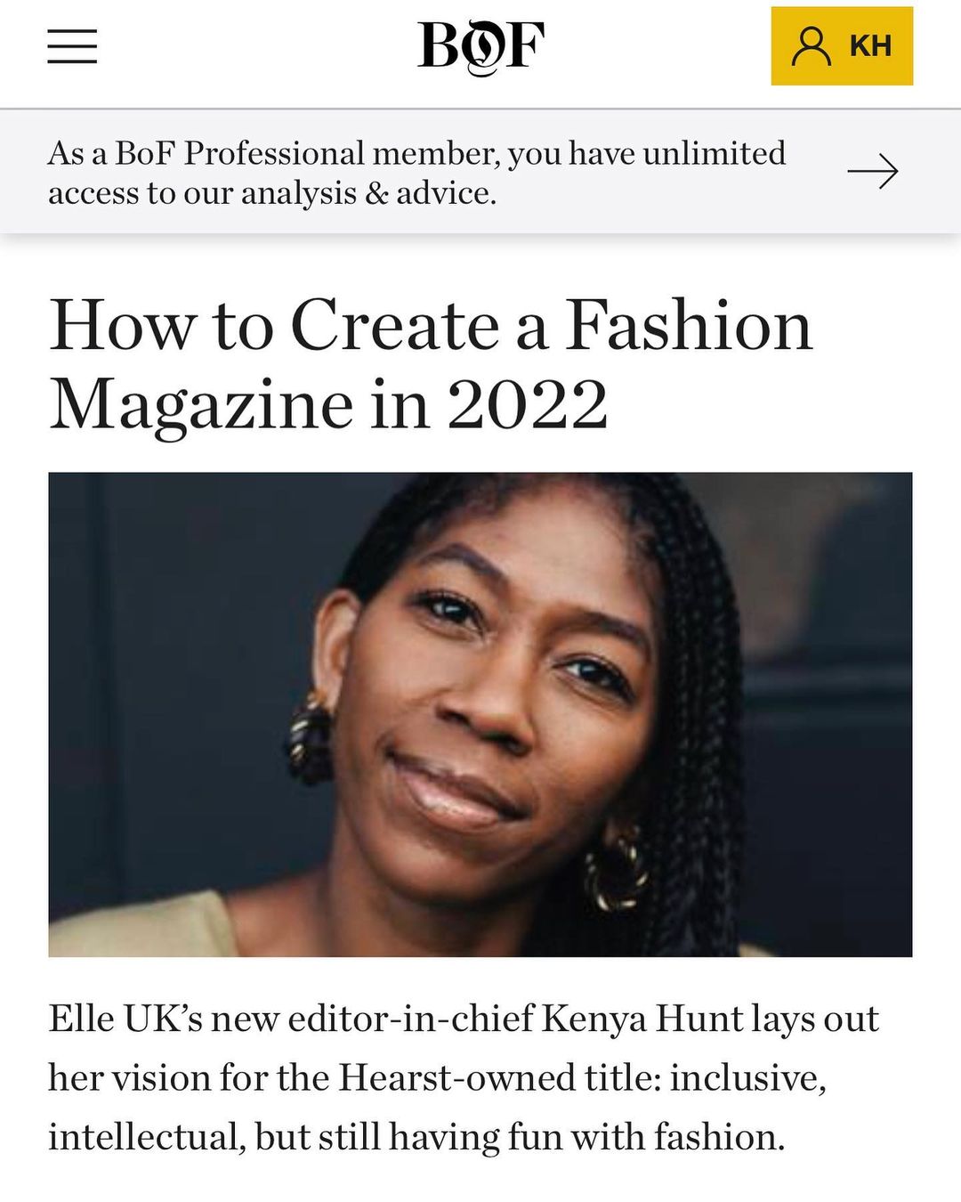The image size is (961, 1202).
Task: Click the BoF logo
Action: (x=480, y=46)
